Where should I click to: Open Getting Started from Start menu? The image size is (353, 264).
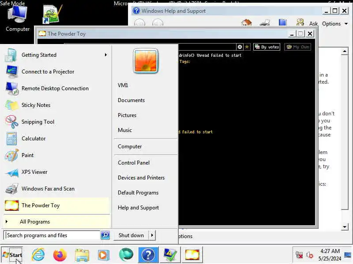[x=56, y=55]
